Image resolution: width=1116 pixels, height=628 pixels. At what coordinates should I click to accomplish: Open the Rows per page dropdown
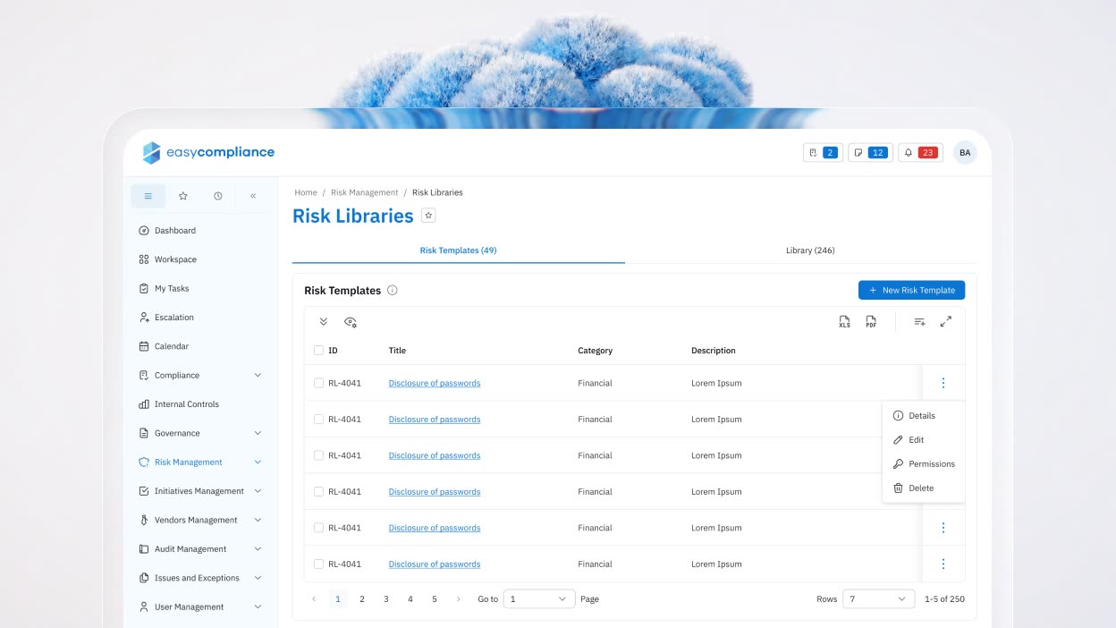(878, 599)
